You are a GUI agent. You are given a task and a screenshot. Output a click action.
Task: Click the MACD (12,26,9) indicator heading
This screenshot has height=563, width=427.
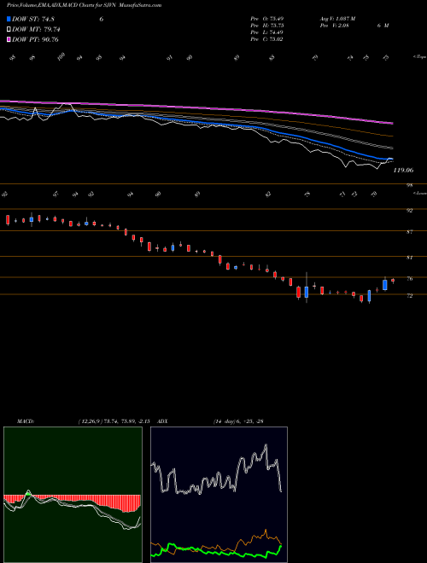[84, 421]
